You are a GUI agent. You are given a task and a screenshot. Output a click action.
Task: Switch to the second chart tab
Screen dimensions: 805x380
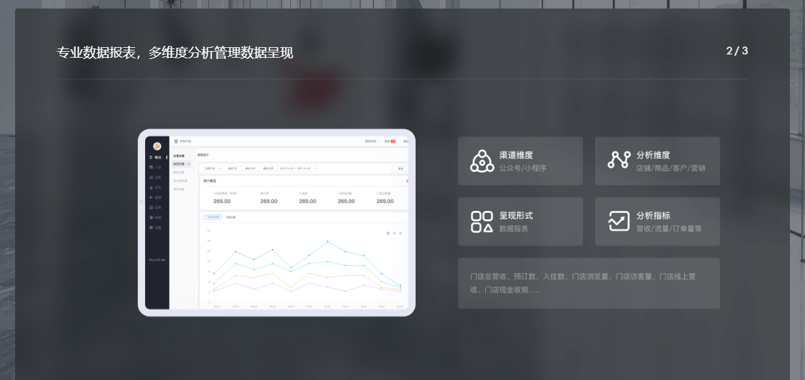pyautogui.click(x=230, y=217)
